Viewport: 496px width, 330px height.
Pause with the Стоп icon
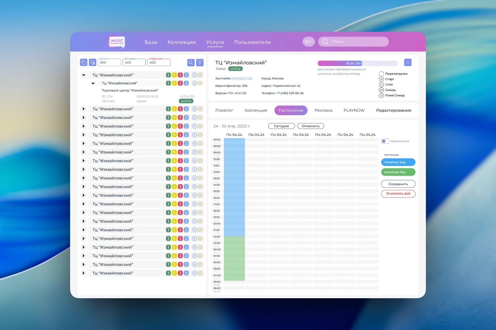381,85
